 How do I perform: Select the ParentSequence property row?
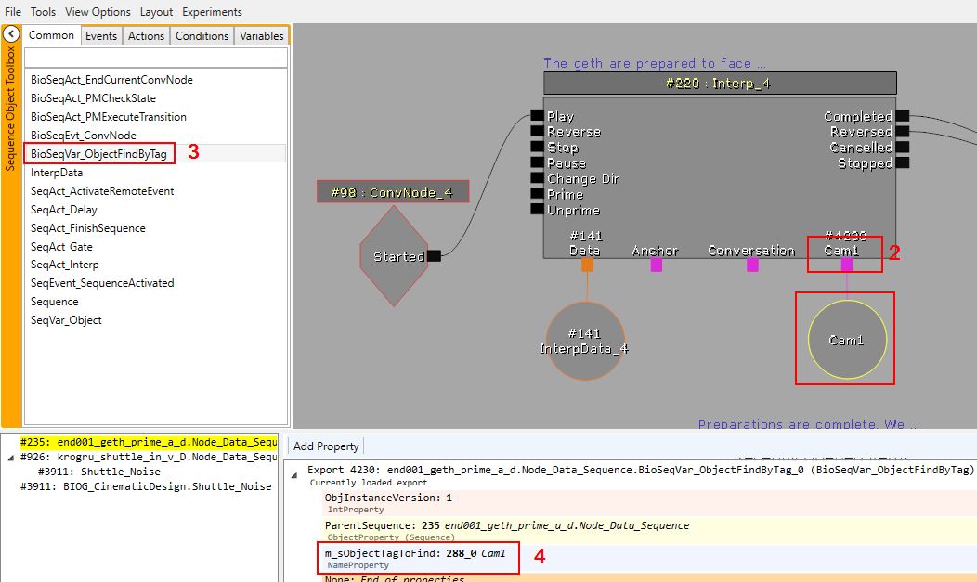[648, 530]
